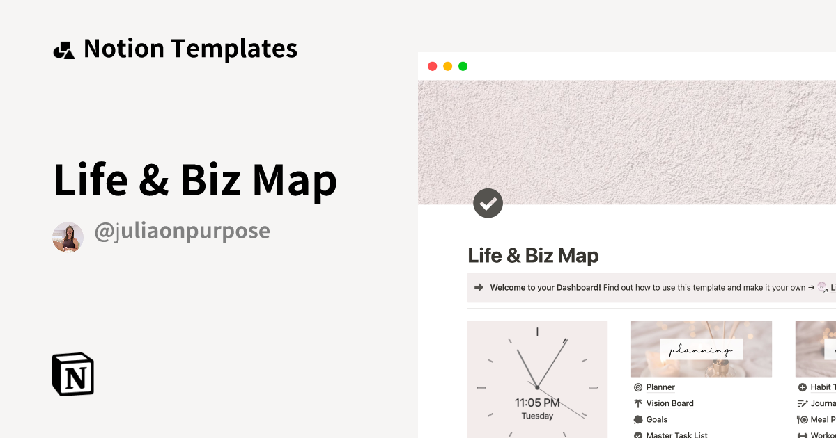Select the target icon beside Planner
This screenshot has width=836, height=438.
pyautogui.click(x=638, y=387)
